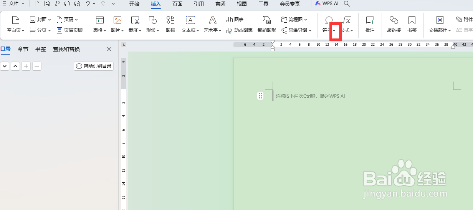The width and height of the screenshot is (473, 210).
Task: Open the 页码 page number dropdown
Action: (67, 19)
